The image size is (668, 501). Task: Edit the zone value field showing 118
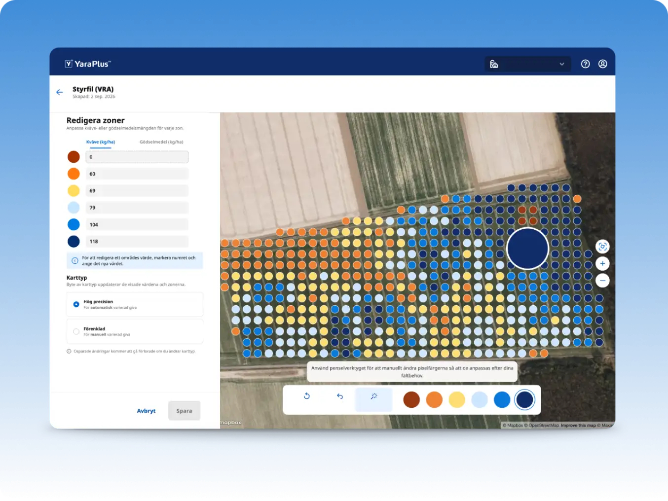pos(137,242)
